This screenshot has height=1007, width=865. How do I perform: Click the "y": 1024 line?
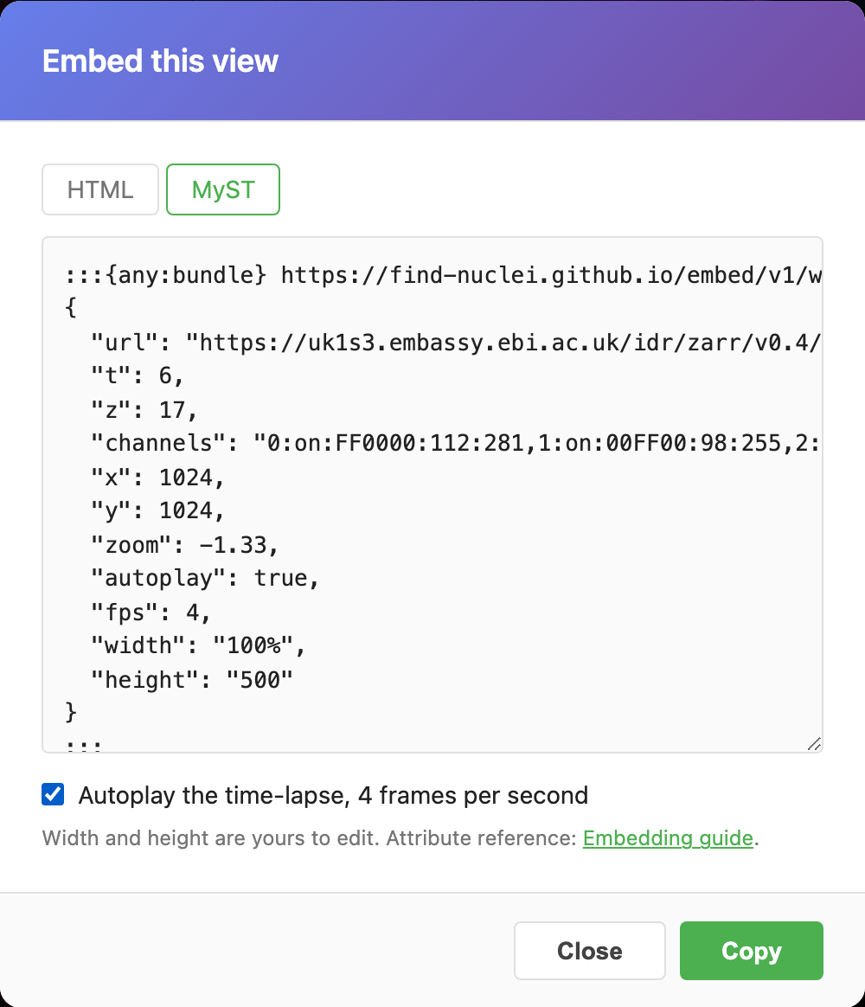click(x=157, y=510)
